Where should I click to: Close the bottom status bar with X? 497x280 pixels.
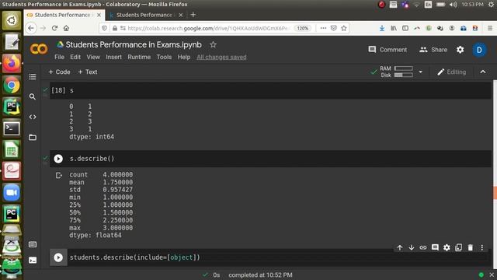coord(492,275)
